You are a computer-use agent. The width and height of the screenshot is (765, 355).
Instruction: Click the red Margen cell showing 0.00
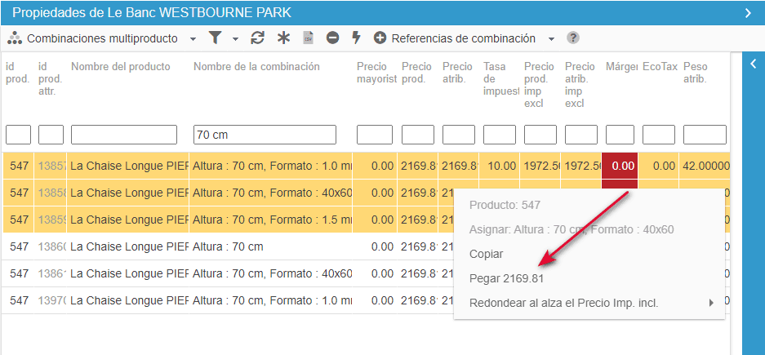click(x=622, y=166)
